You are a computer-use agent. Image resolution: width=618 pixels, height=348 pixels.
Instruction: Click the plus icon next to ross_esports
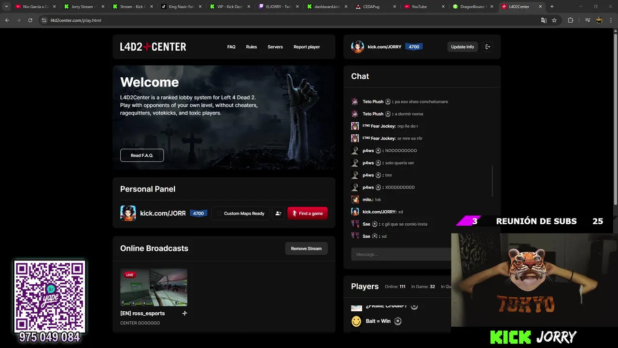click(x=184, y=313)
